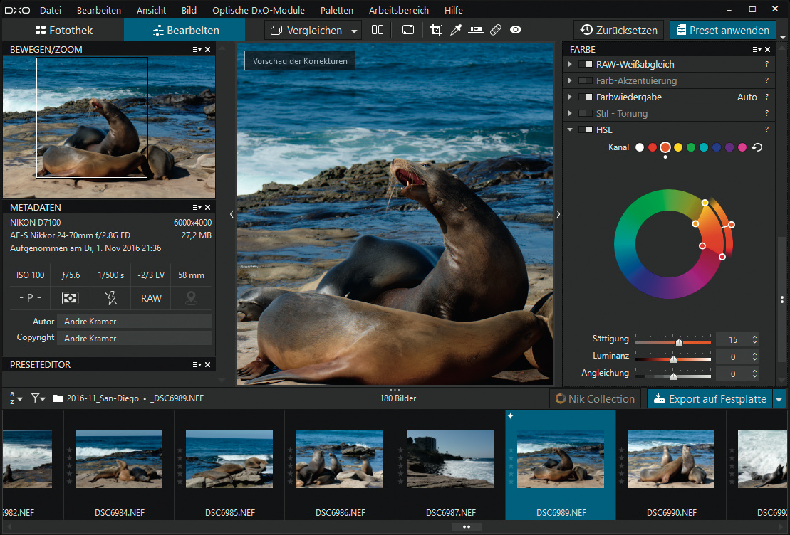Select the yellow HSL channel swatch

(x=678, y=147)
